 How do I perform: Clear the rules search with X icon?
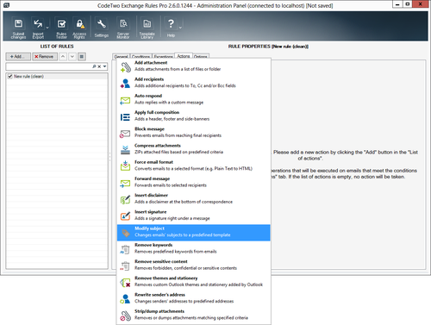coord(99,66)
